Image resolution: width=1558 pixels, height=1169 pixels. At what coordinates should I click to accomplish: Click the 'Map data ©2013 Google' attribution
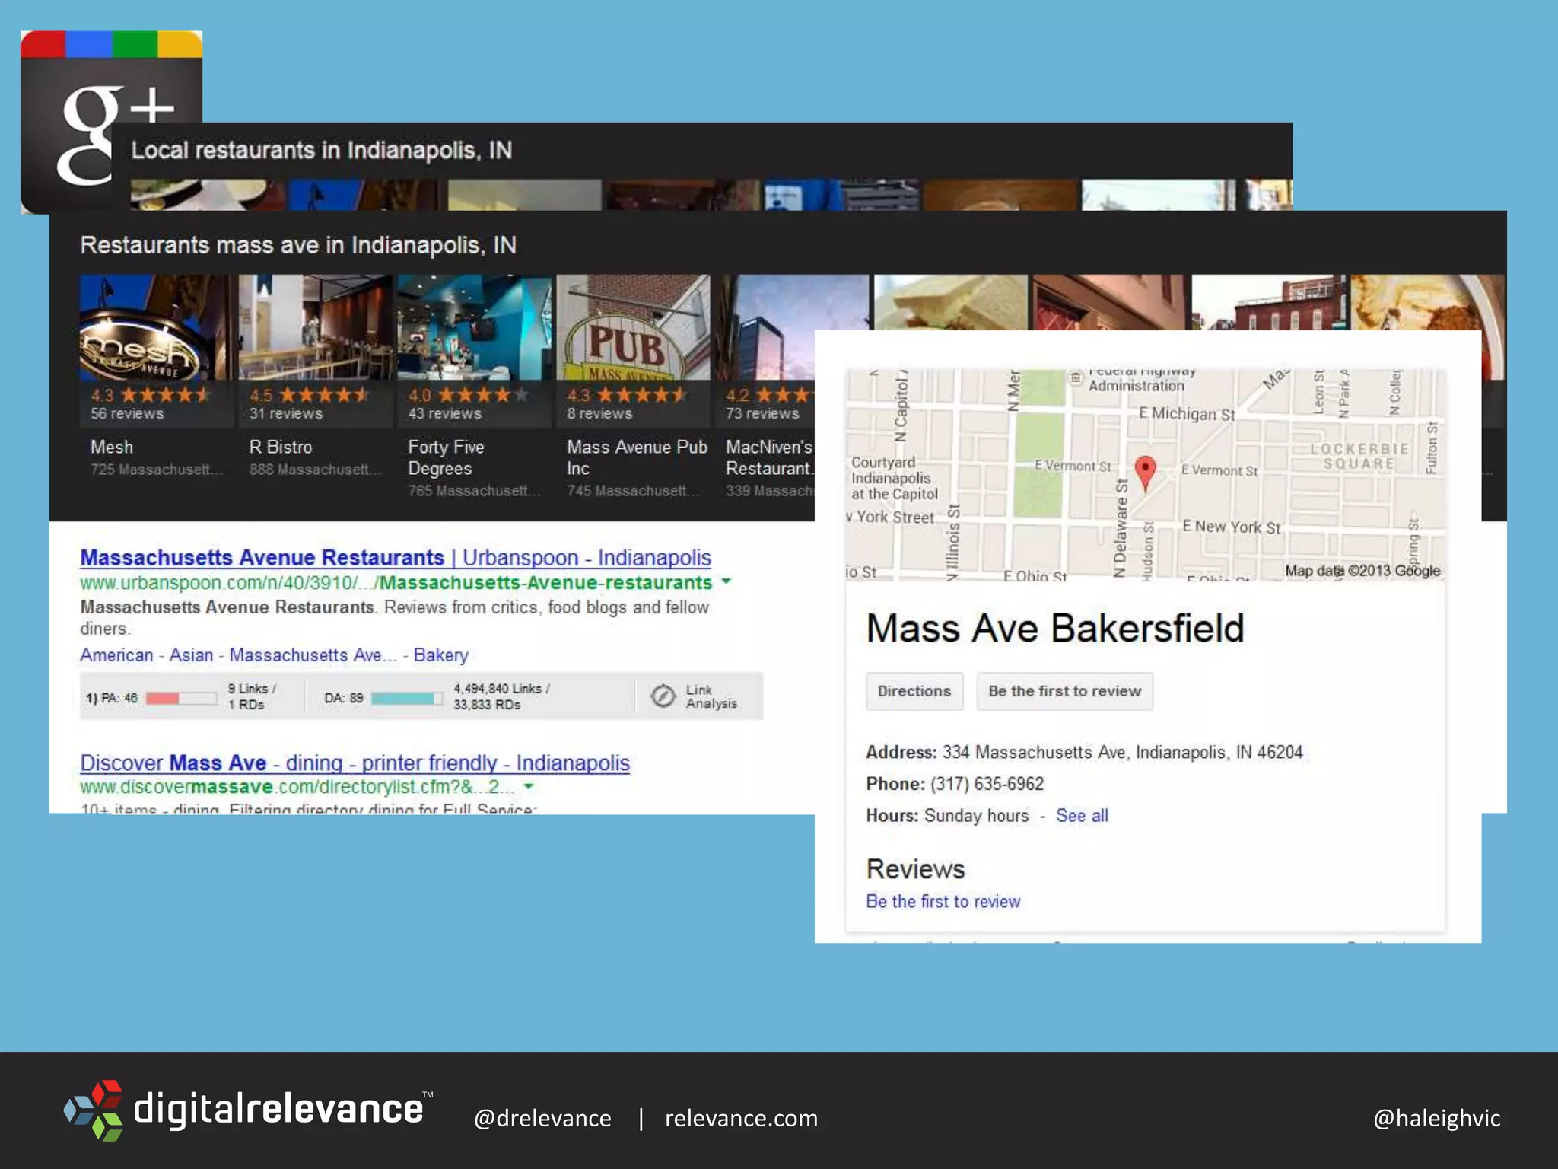(x=1362, y=571)
